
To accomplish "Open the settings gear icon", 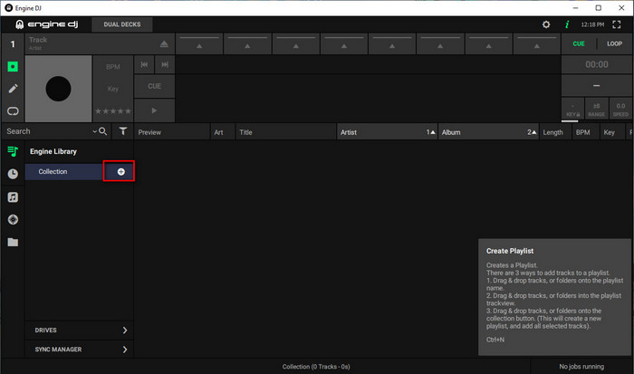I will pyautogui.click(x=546, y=24).
